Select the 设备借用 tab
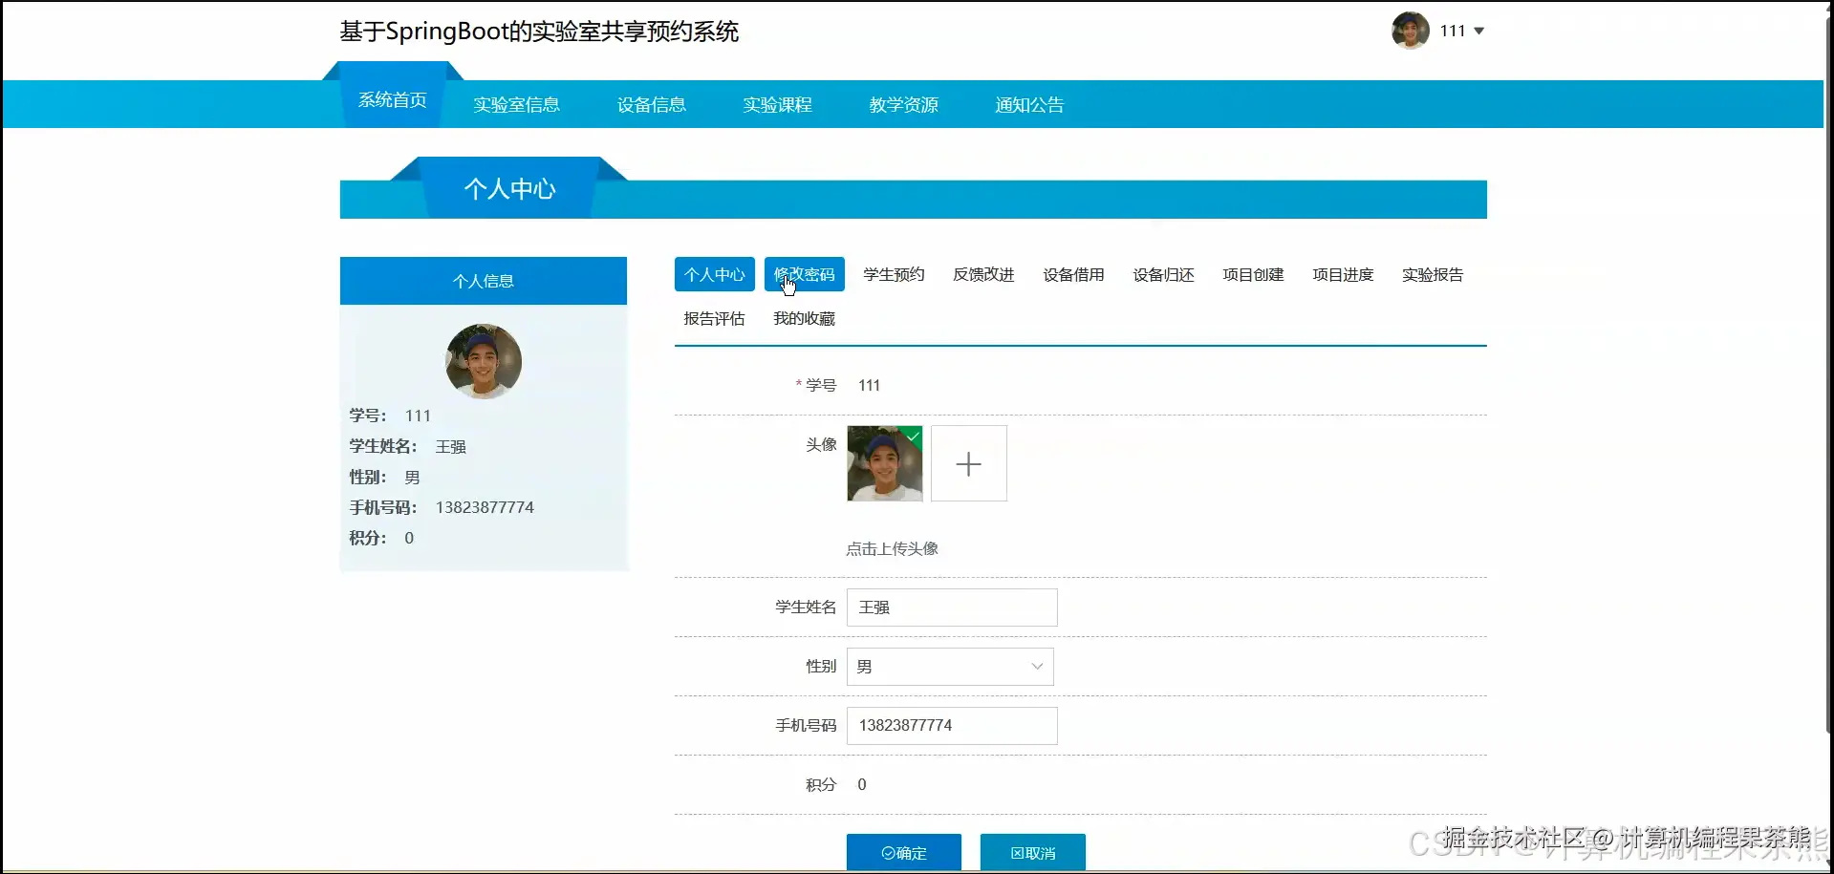This screenshot has height=874, width=1834. point(1072,273)
